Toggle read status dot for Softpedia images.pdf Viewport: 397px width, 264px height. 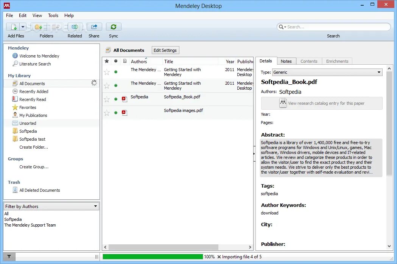[x=116, y=113]
